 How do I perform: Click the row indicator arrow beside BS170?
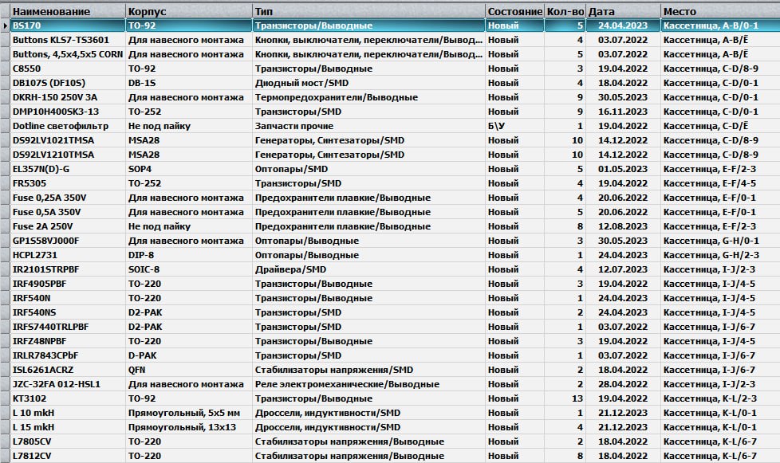[x=5, y=26]
